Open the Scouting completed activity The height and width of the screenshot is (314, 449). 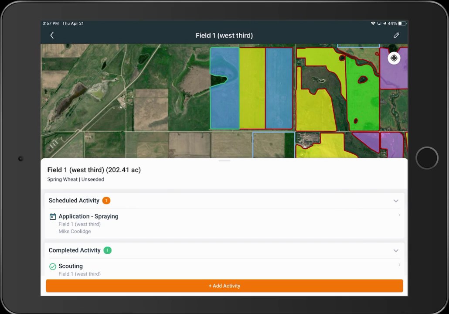tap(224, 268)
